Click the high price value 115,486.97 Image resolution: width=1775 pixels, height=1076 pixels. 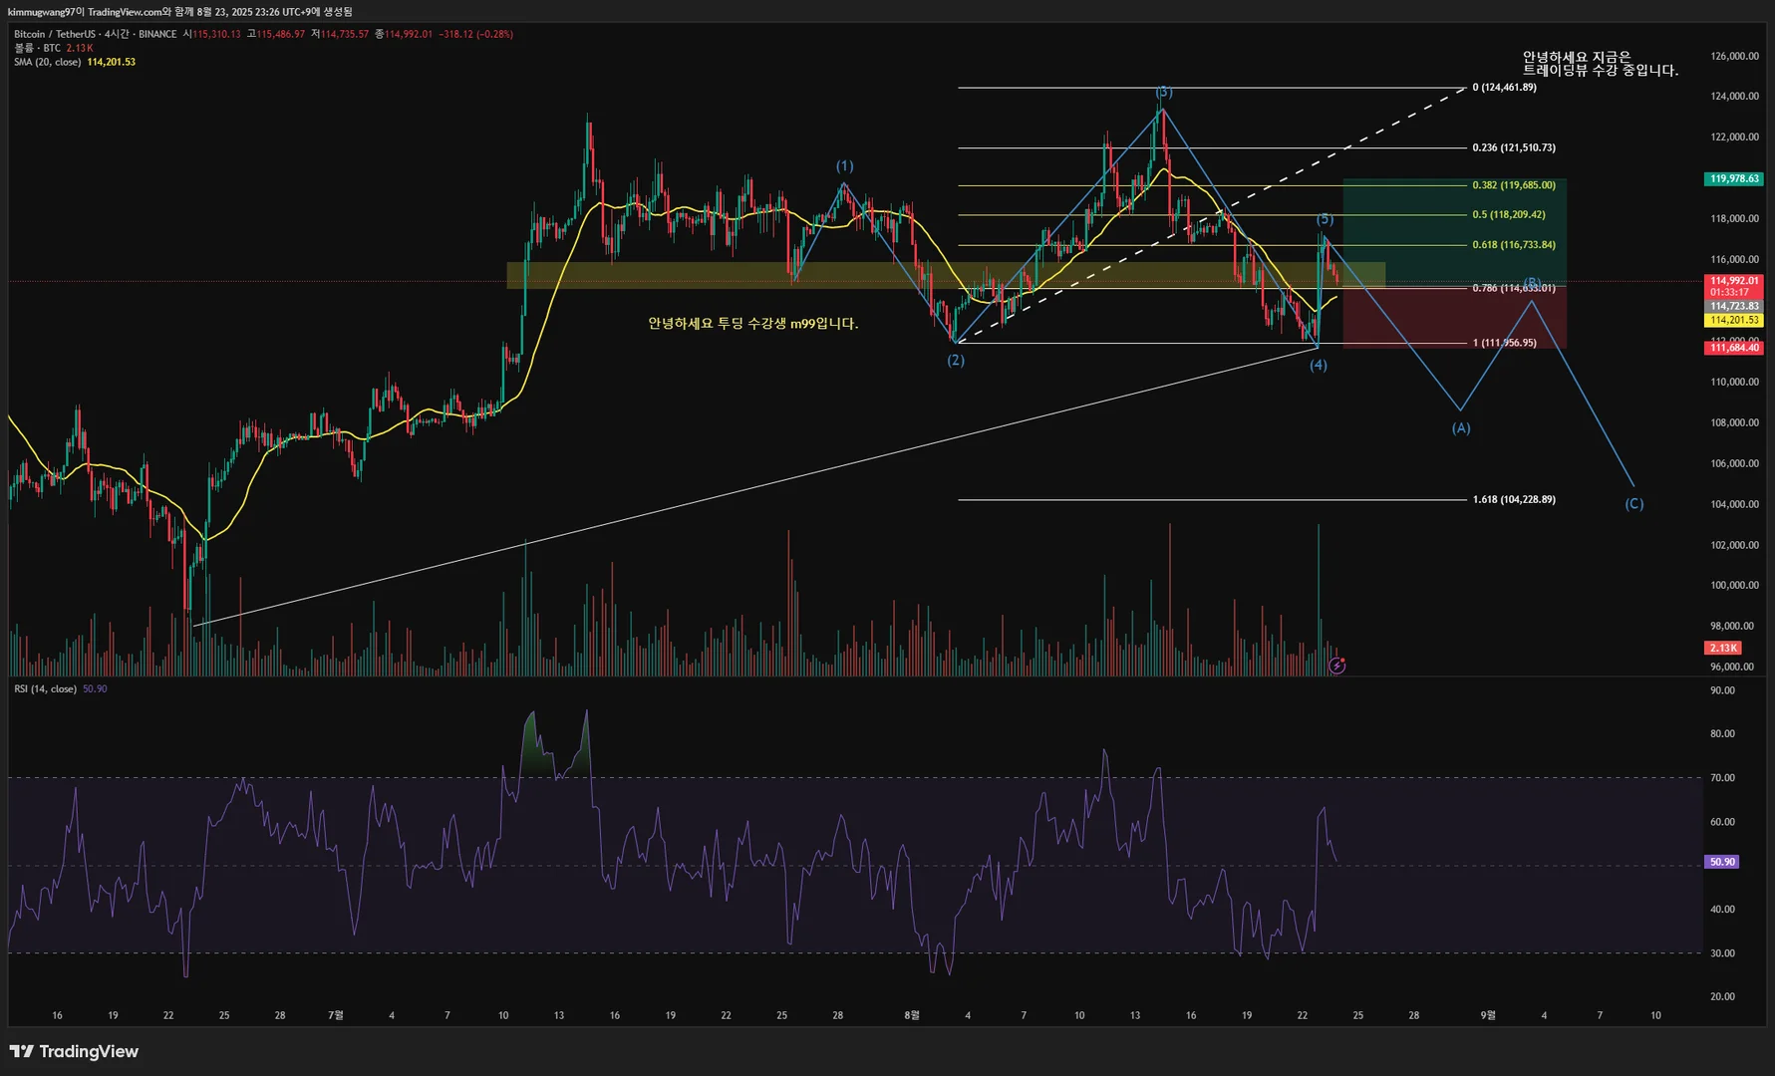coord(281,34)
